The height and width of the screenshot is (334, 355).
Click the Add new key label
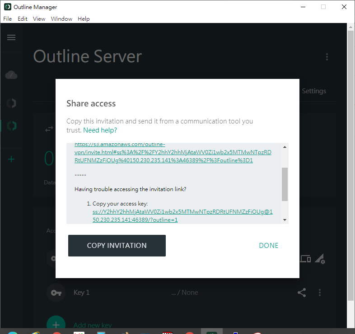(93, 325)
